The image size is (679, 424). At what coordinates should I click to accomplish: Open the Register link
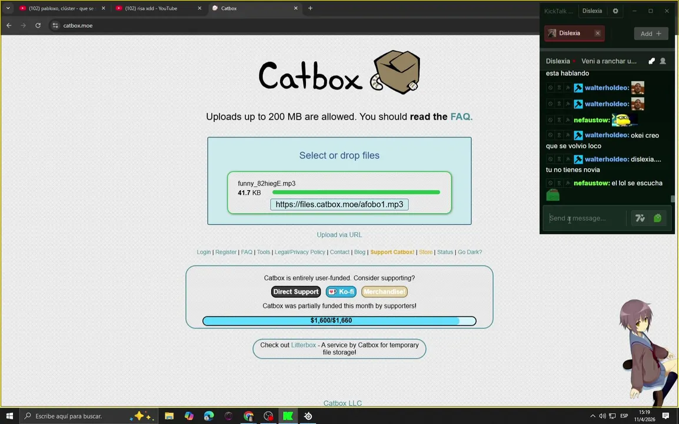[225, 252]
